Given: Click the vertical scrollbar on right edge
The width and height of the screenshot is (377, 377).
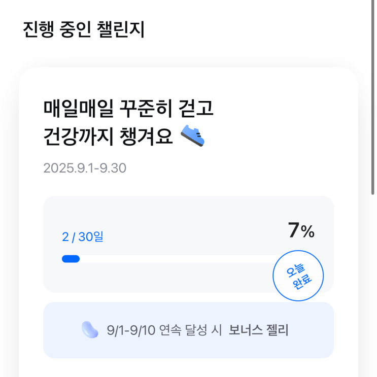Looking at the screenshot, I should click(x=373, y=96).
